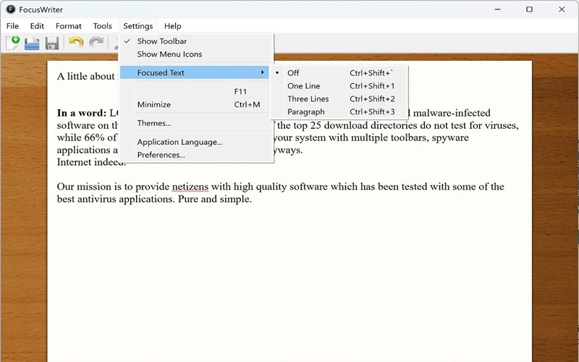Choose Three Lines focused text mode
The width and height of the screenshot is (579, 362).
[339, 98]
